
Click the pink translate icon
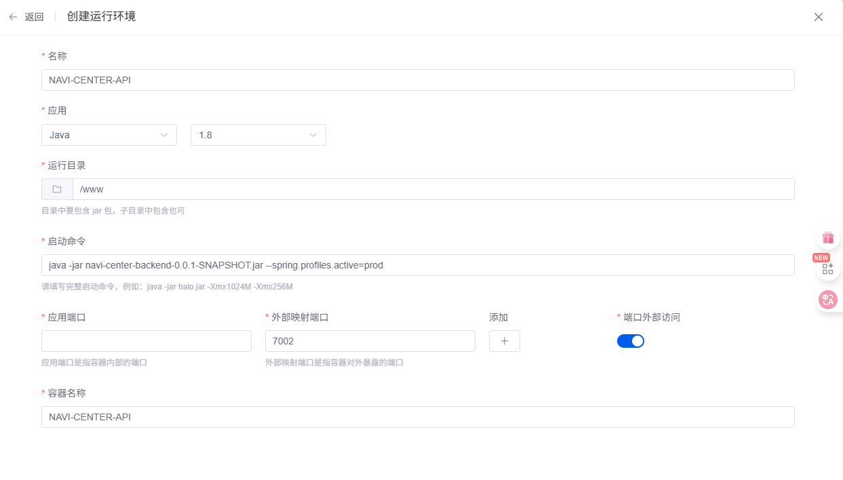tap(827, 300)
